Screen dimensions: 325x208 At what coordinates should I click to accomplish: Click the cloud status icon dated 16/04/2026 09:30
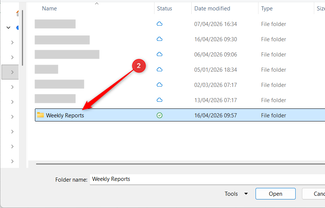click(159, 39)
